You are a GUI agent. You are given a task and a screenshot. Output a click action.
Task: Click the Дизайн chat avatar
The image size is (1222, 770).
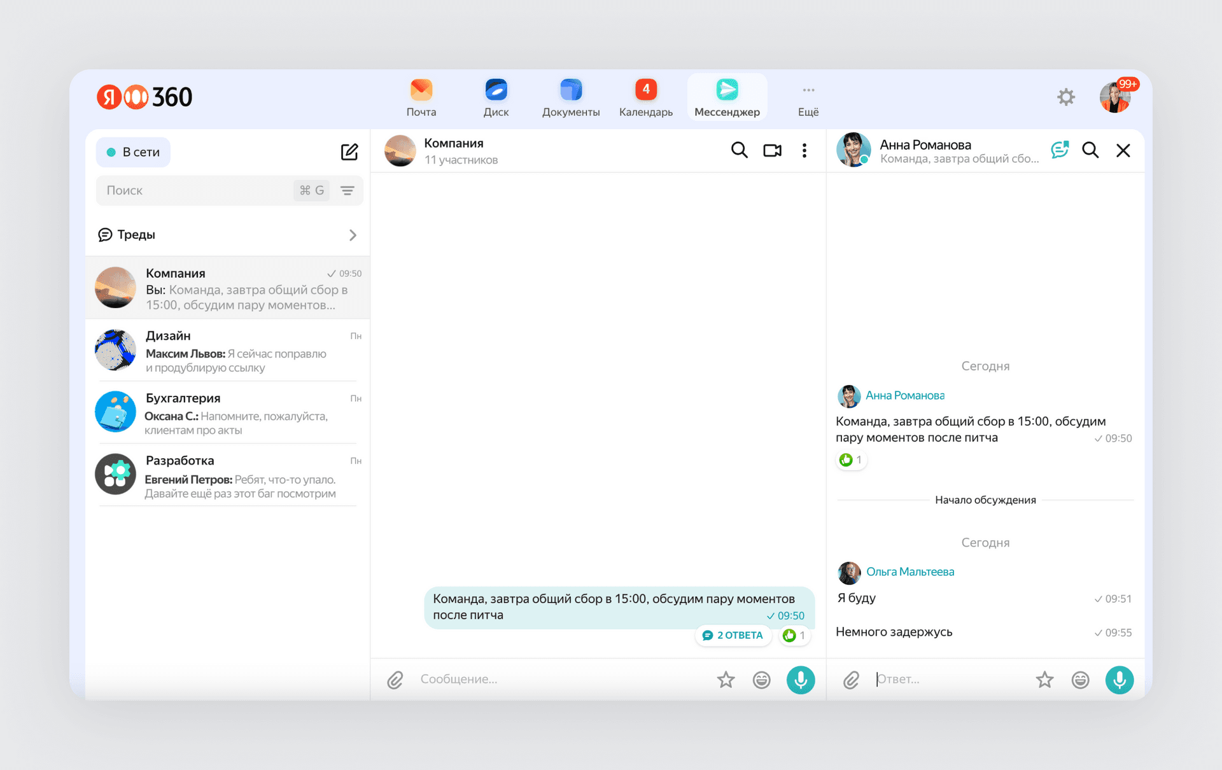(x=115, y=350)
